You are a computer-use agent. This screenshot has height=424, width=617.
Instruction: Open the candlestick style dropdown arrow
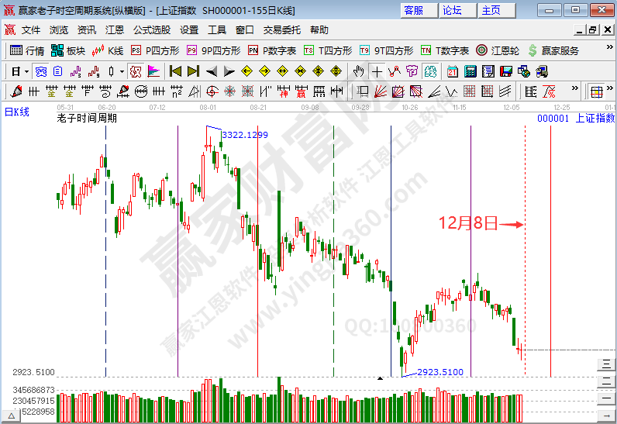(x=121, y=71)
